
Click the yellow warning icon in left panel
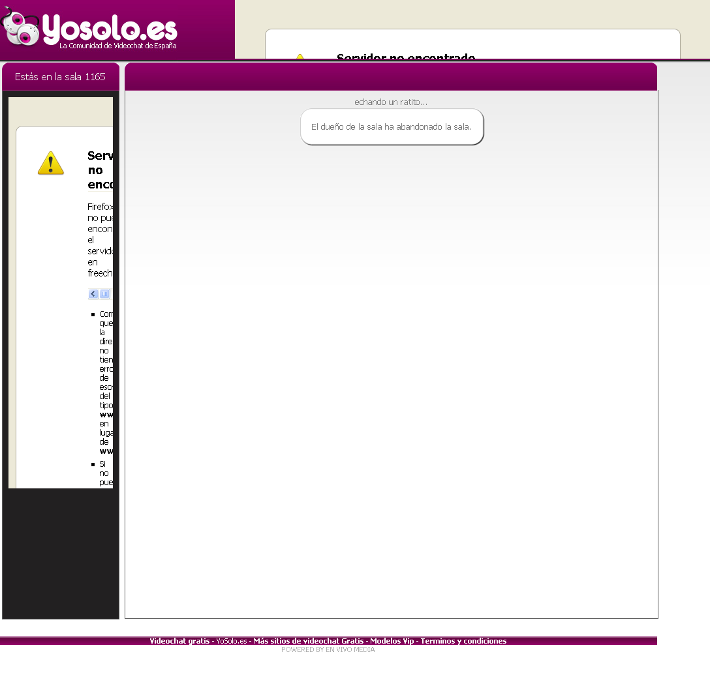(51, 163)
